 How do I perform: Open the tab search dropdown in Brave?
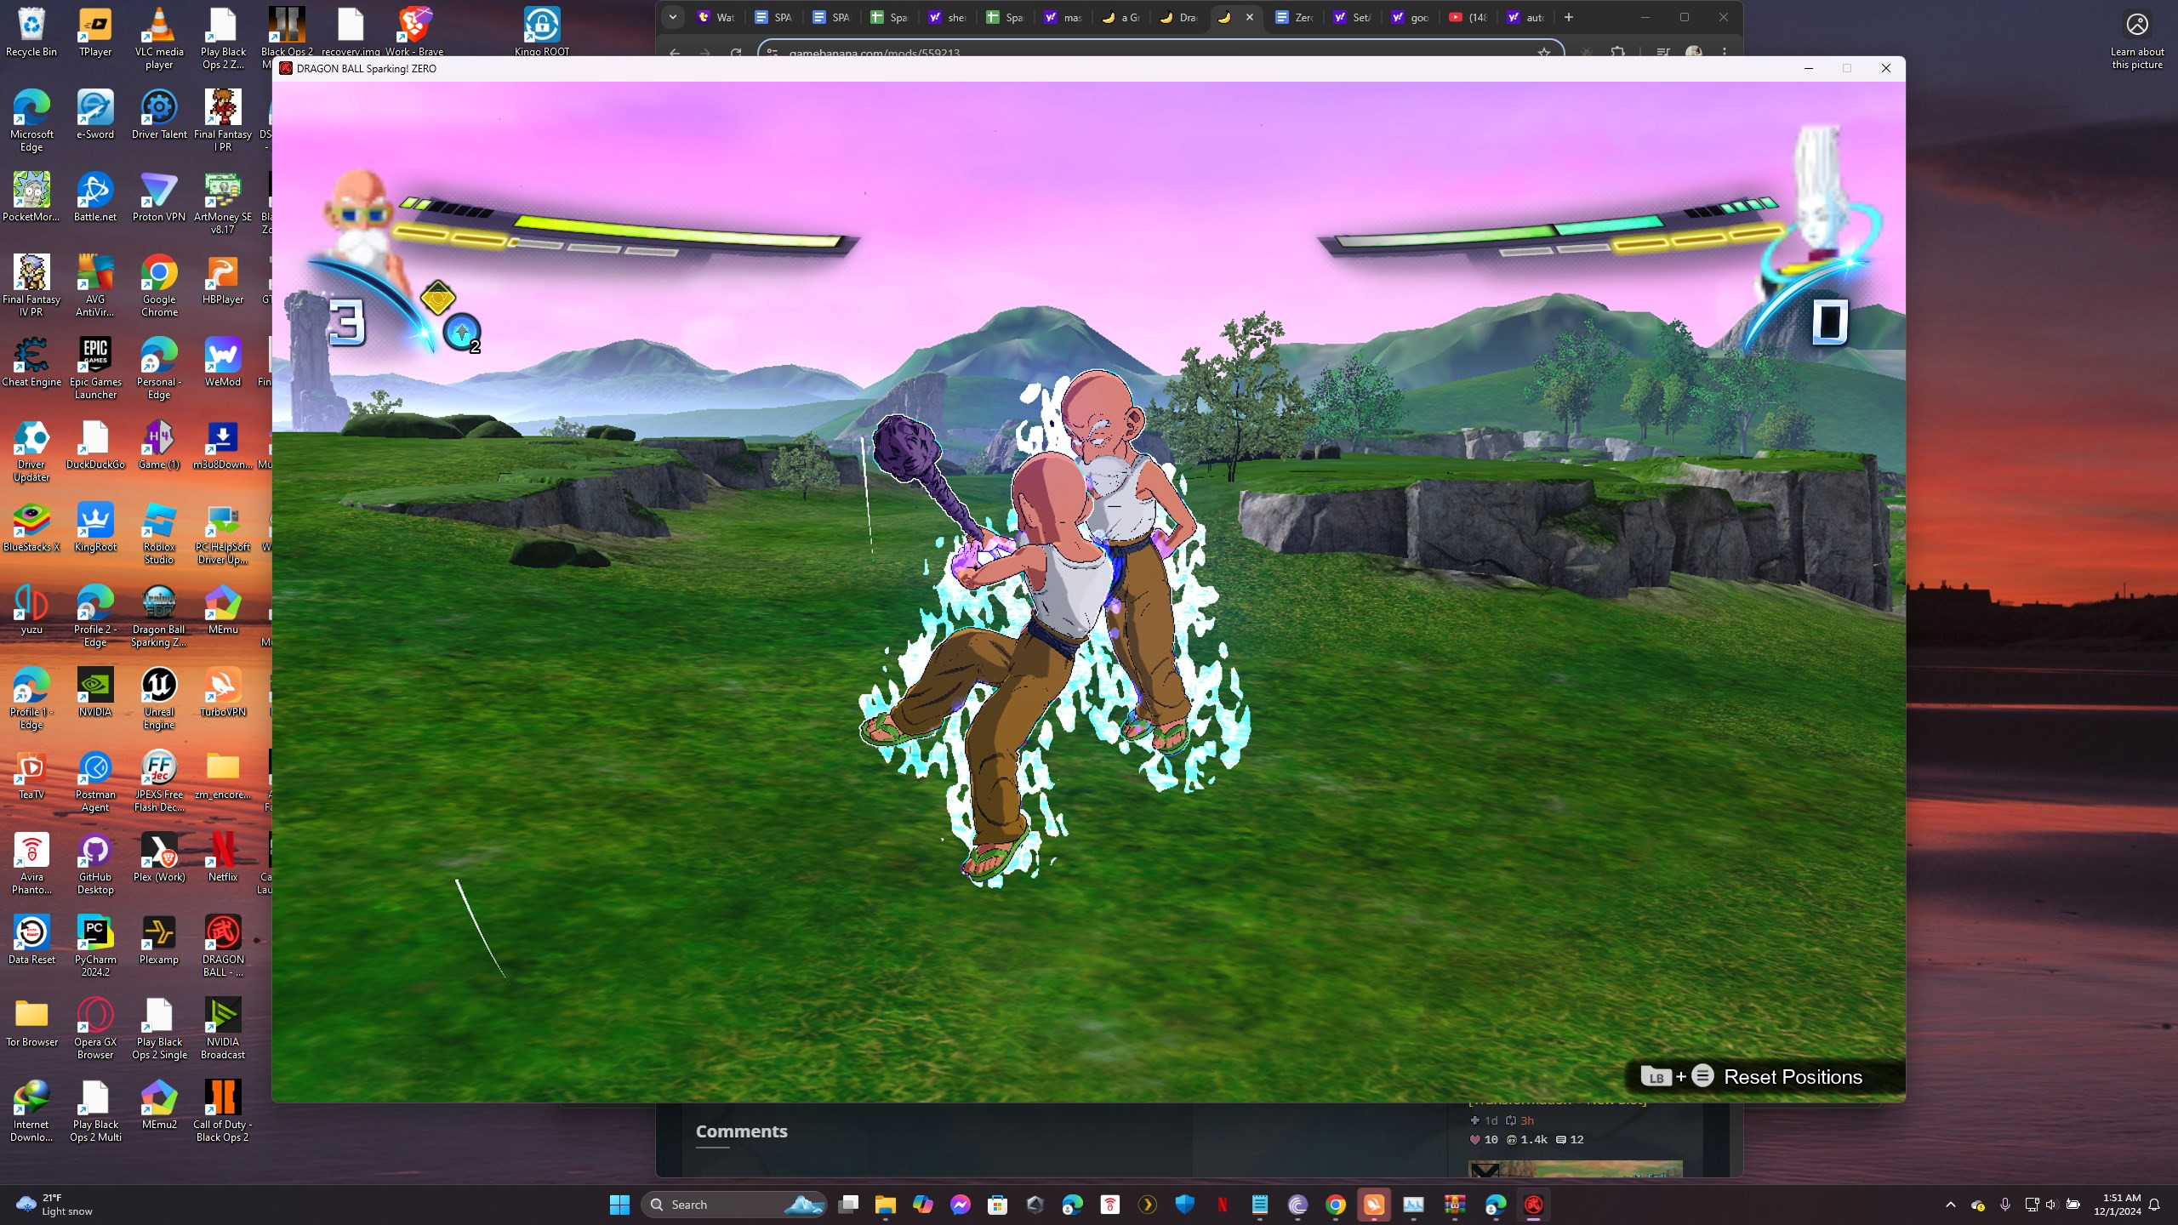pos(673,17)
